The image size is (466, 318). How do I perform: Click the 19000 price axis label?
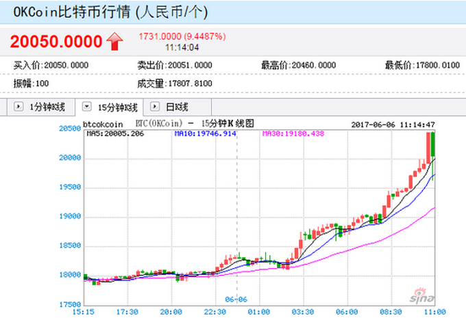point(70,216)
